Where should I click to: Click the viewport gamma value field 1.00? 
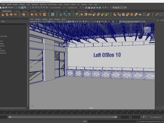(x=116, y=22)
